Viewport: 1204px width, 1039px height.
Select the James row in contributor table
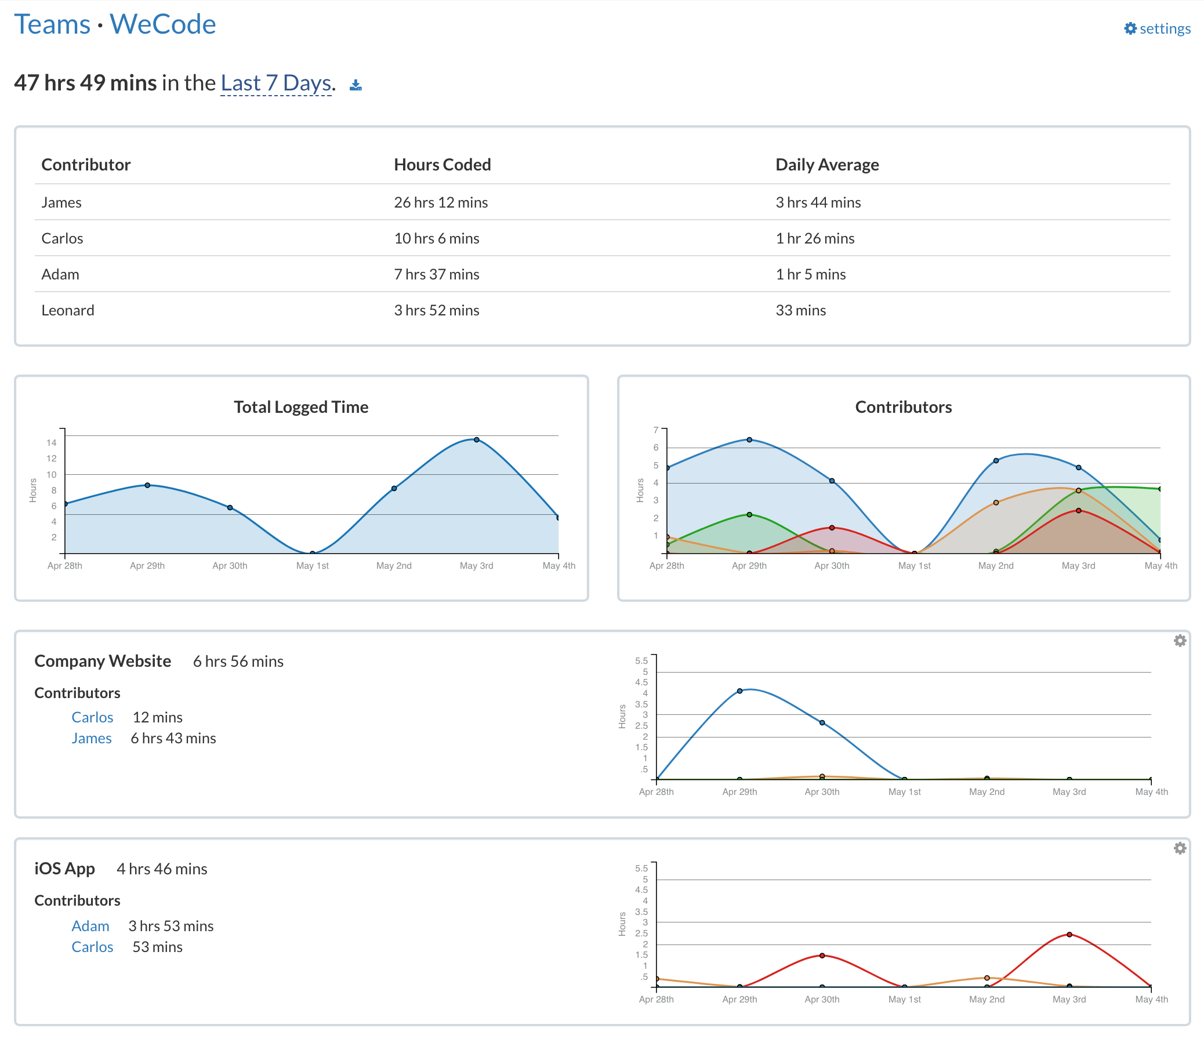pos(61,202)
